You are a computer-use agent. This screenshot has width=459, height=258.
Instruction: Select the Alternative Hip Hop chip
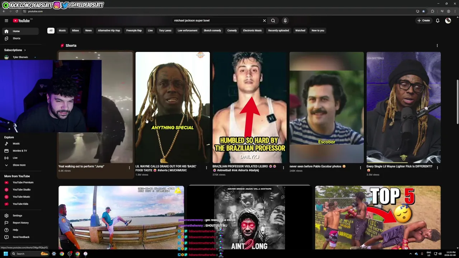coord(109,30)
